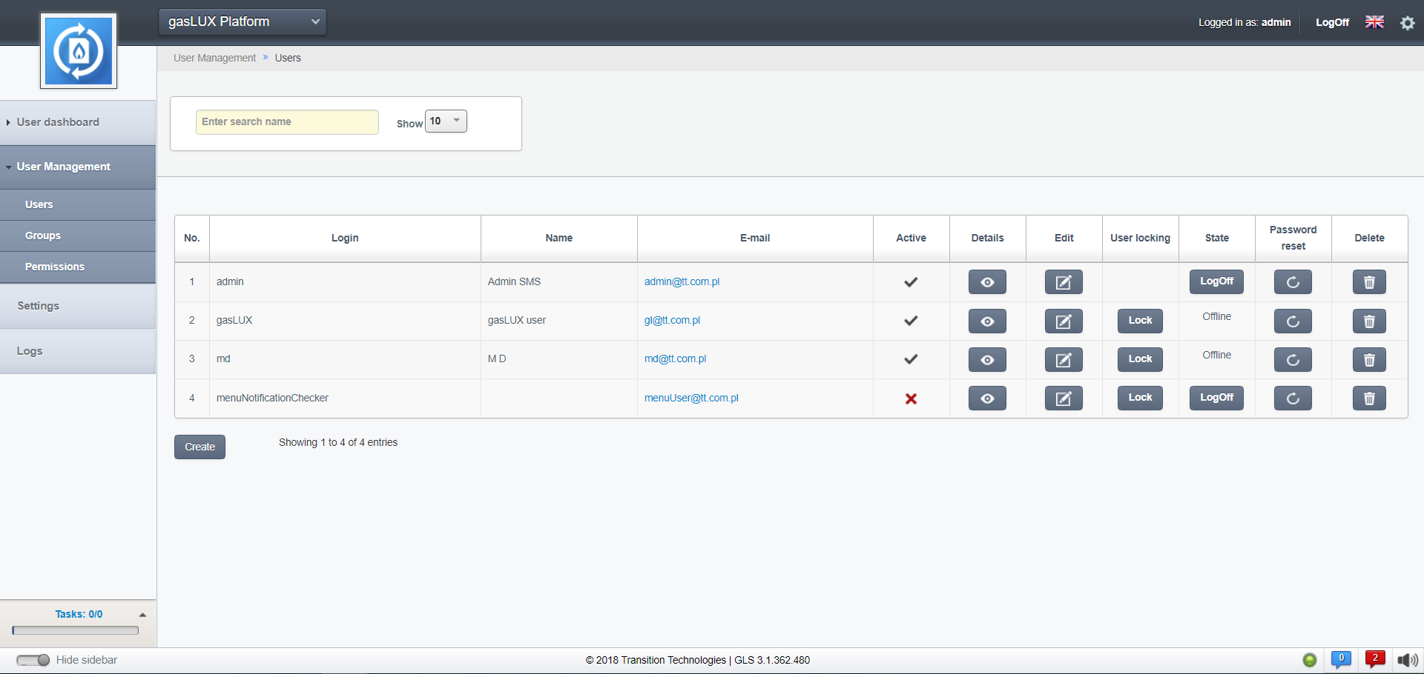Reset password for md user
The height and width of the screenshot is (674, 1424).
[x=1293, y=359]
